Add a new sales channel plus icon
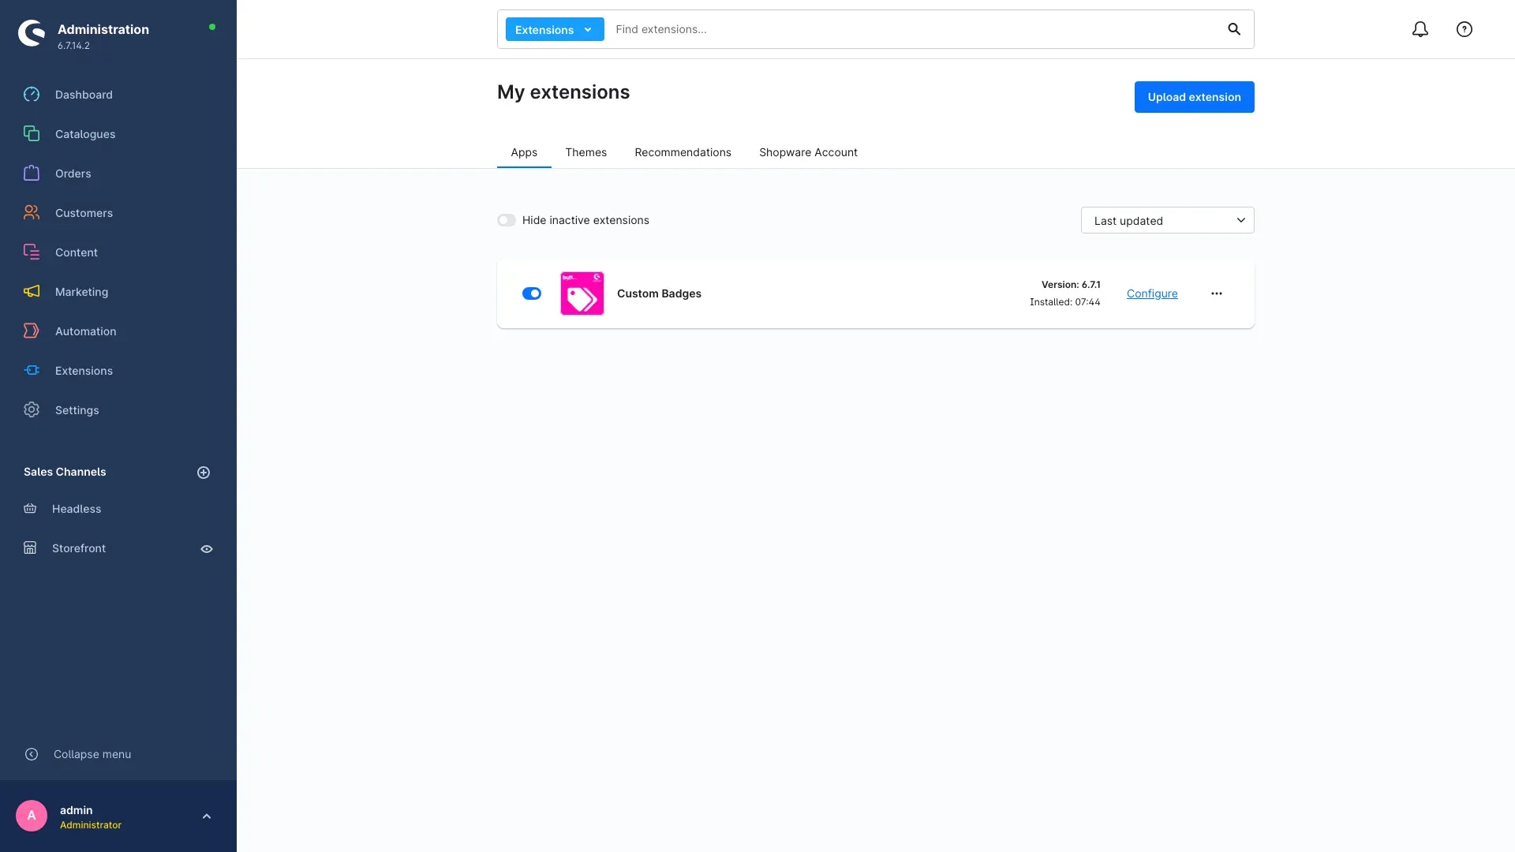Screen dimensions: 1515x852 click(x=204, y=473)
